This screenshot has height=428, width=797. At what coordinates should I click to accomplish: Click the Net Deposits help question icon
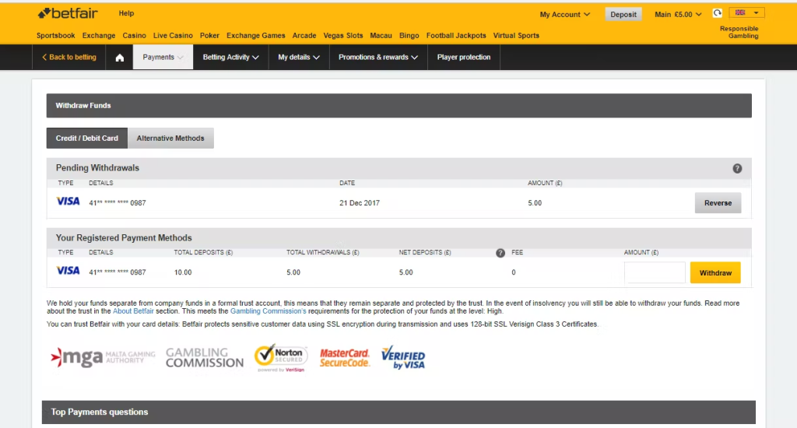tap(500, 253)
